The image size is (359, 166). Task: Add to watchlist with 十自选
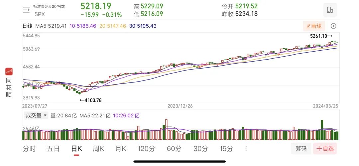(325, 149)
